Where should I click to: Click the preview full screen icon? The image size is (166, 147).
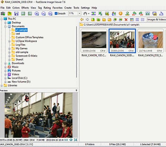76,140
